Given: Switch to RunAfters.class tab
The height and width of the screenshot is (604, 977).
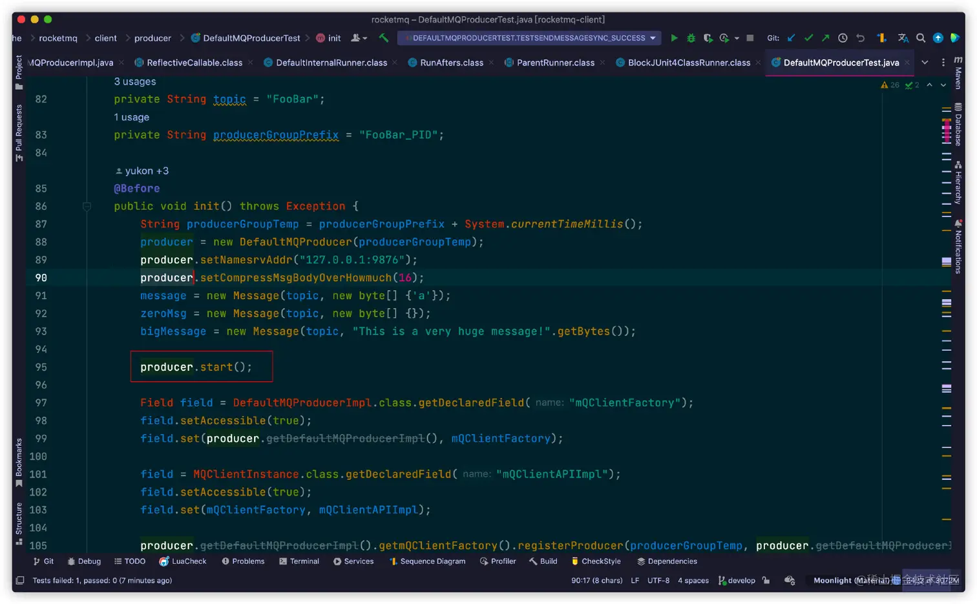Looking at the screenshot, I should click(446, 63).
